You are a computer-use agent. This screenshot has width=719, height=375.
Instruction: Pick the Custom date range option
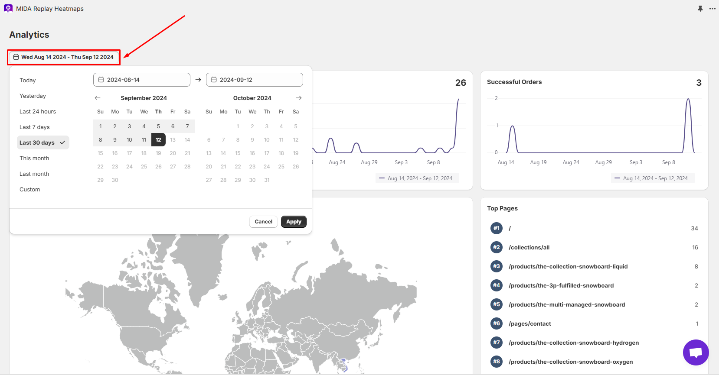coord(30,189)
